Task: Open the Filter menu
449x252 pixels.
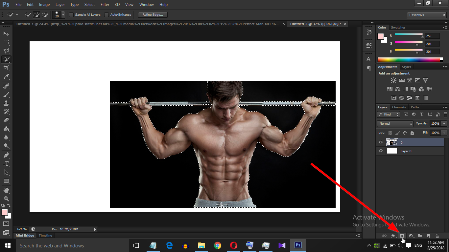Action: point(105,4)
